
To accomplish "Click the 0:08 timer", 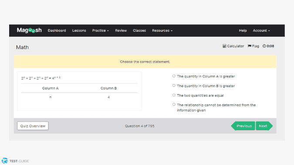I will pyautogui.click(x=268, y=46).
